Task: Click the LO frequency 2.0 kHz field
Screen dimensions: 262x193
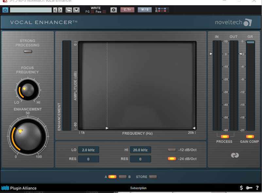Action: tap(89, 150)
